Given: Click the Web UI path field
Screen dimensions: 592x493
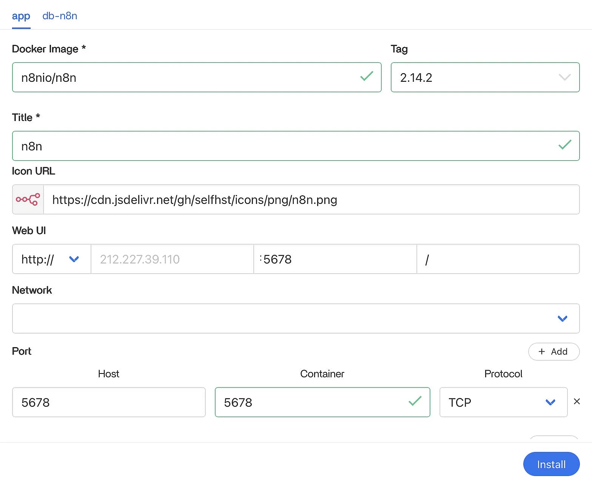Looking at the screenshot, I should pos(498,259).
